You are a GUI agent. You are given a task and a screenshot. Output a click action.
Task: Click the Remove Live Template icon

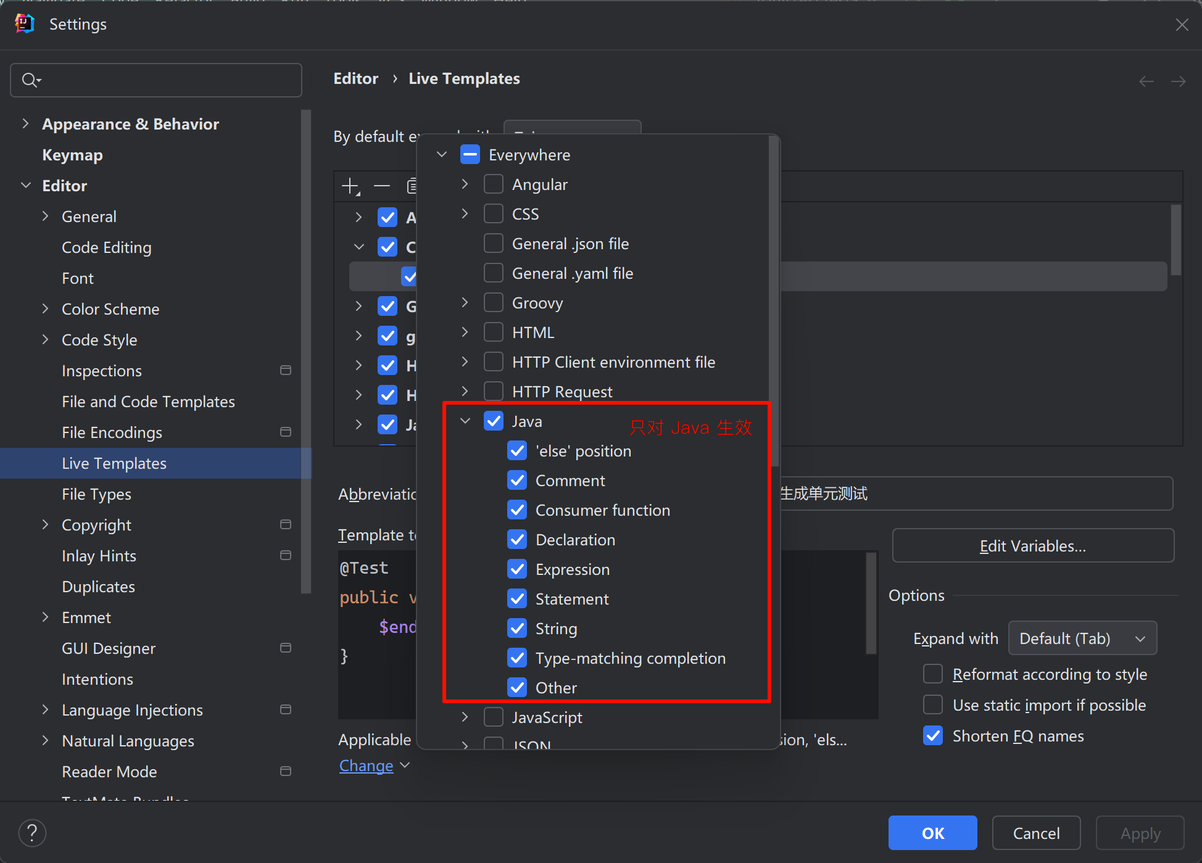pyautogui.click(x=382, y=186)
